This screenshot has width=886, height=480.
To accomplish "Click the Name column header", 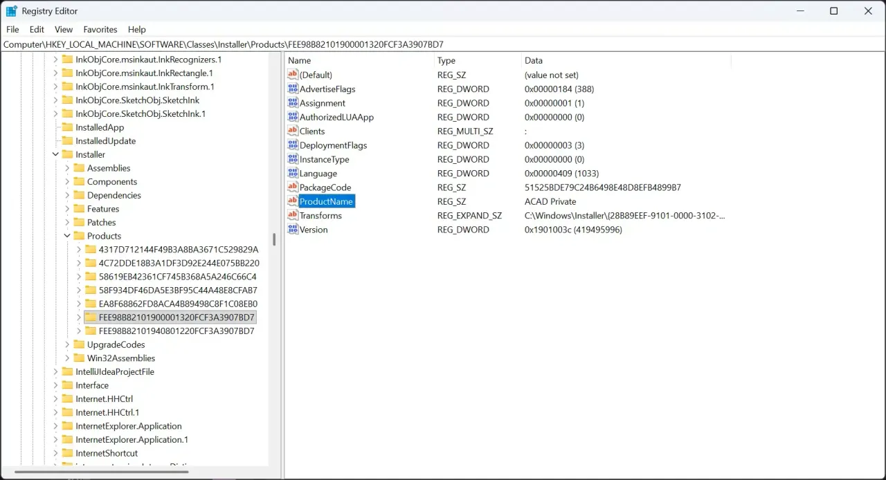I will 359,61.
